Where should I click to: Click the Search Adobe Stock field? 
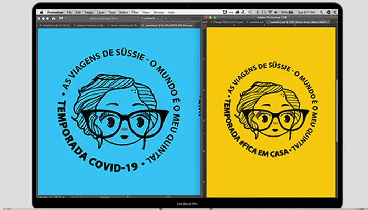click(x=181, y=18)
